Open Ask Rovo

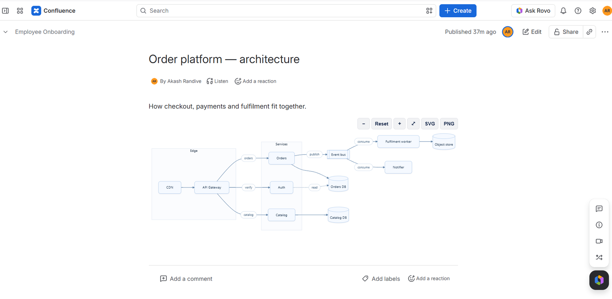(533, 11)
